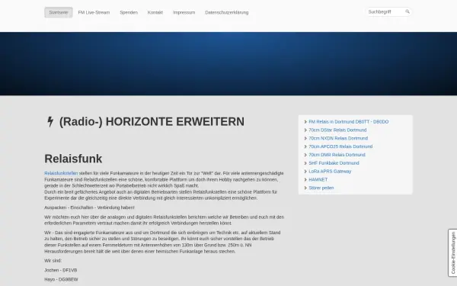Screen dimensions: 457x286
Task: Click the lightning bolt icon beside the heading
Action: [50, 122]
